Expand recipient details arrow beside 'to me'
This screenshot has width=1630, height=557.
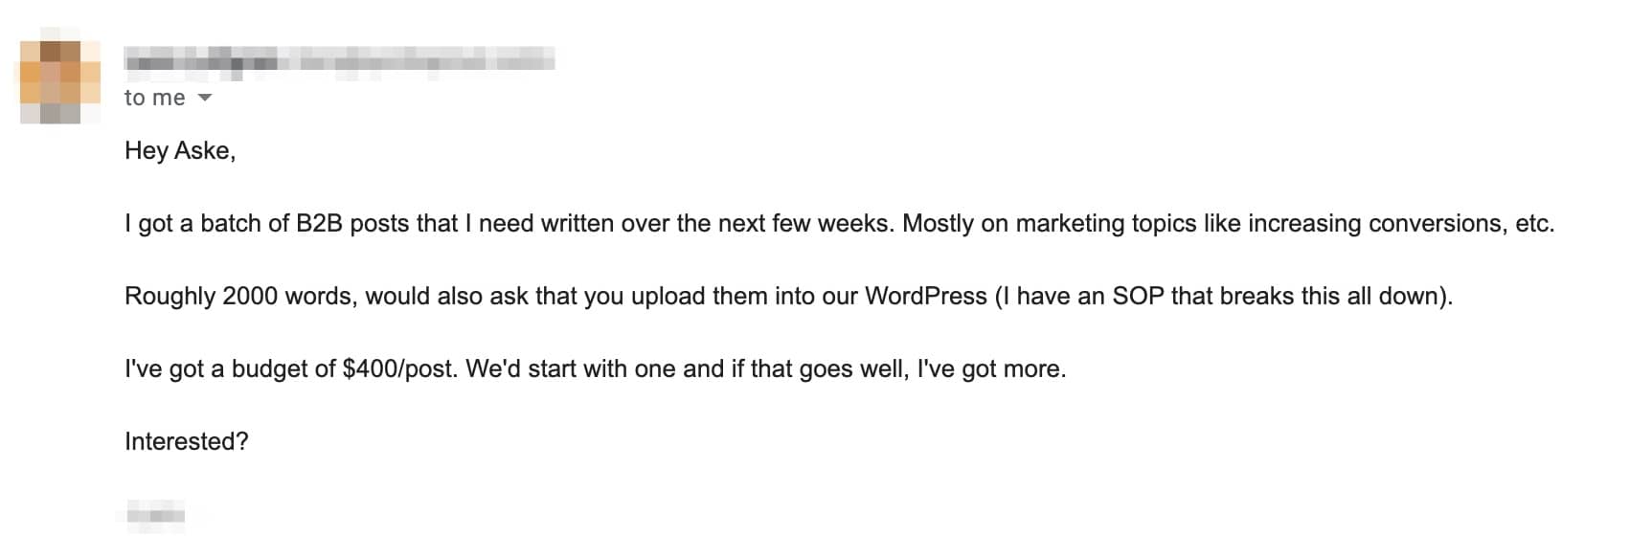(204, 99)
